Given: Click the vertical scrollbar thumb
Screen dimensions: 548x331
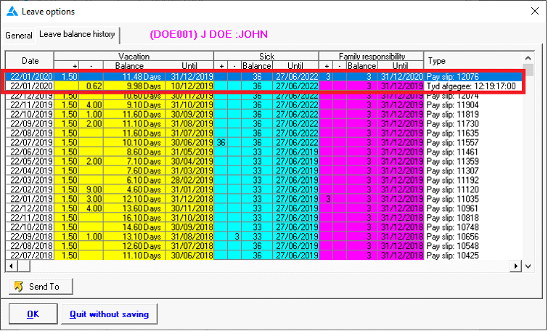Looking at the screenshot, I should [x=528, y=70].
